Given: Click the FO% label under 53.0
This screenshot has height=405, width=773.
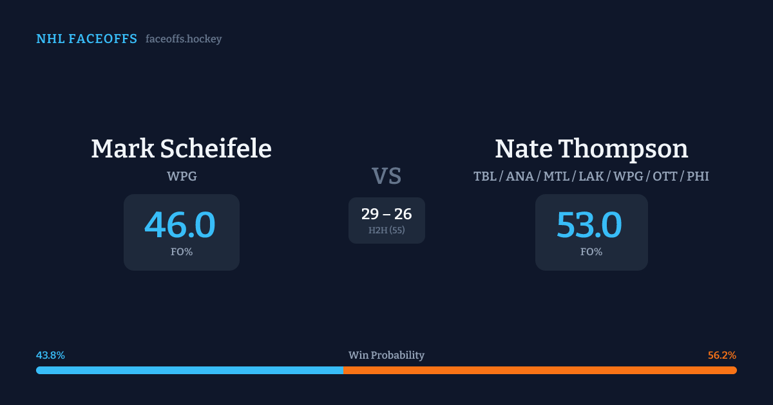Looking at the screenshot, I should (591, 252).
